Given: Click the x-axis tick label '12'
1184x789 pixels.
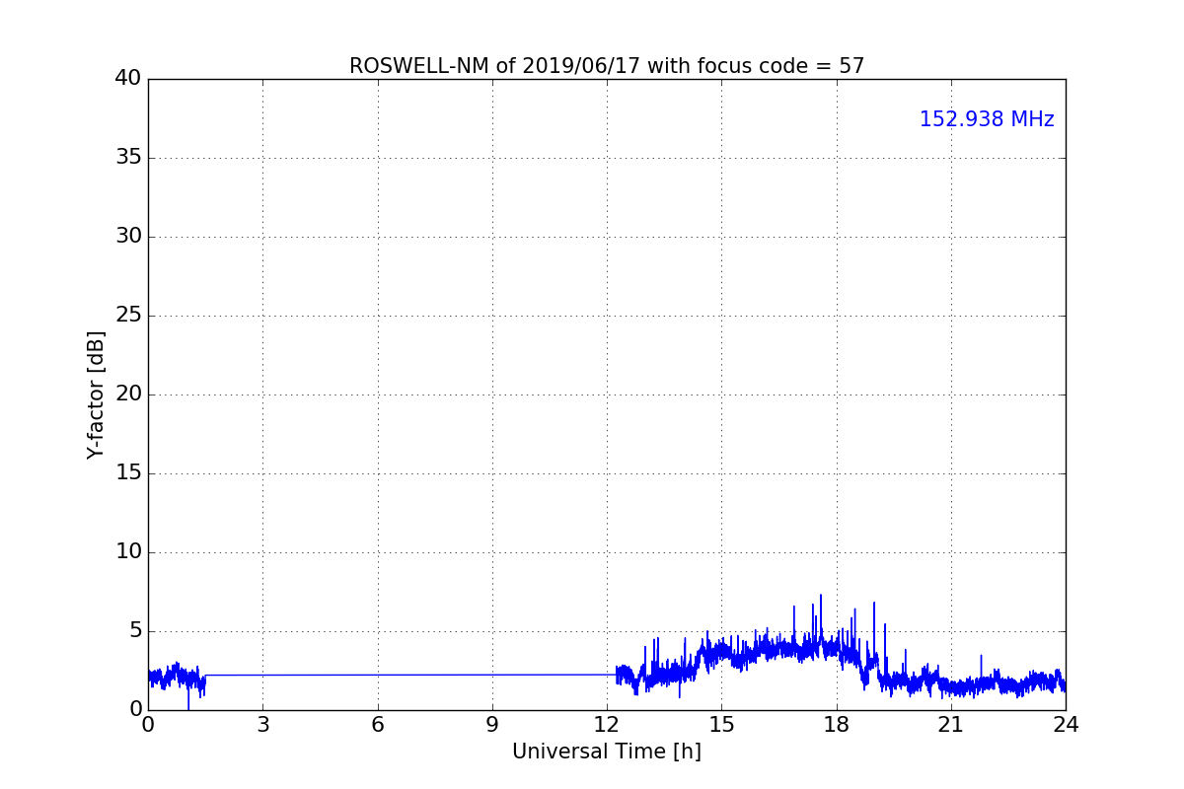Looking at the screenshot, I should click(x=607, y=725).
